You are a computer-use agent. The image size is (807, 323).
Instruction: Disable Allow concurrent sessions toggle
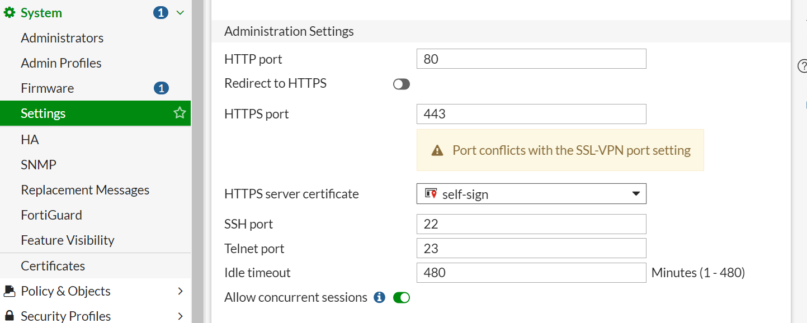(x=402, y=297)
